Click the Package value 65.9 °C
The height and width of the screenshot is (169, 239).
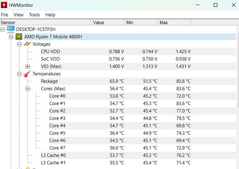117,81
